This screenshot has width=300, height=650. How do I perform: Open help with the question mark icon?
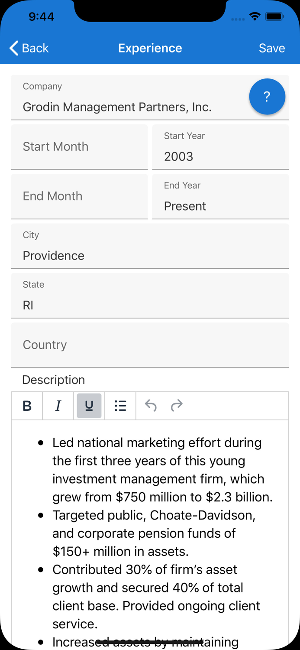pyautogui.click(x=267, y=97)
